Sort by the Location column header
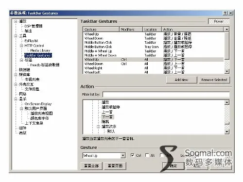 [152, 30]
